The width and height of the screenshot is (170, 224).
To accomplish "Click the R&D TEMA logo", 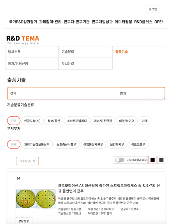I will (23, 40).
